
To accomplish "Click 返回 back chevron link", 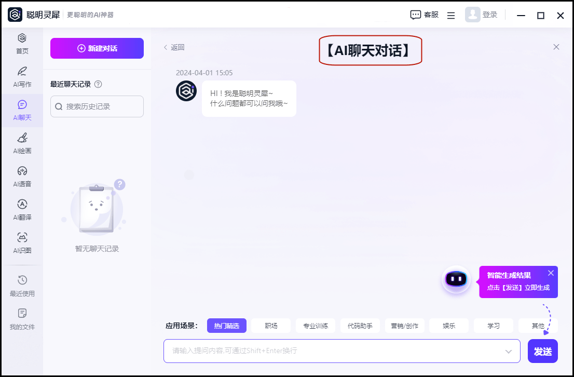I will click(174, 47).
